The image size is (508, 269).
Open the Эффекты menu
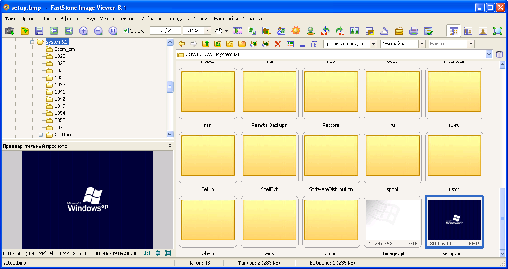click(x=71, y=19)
